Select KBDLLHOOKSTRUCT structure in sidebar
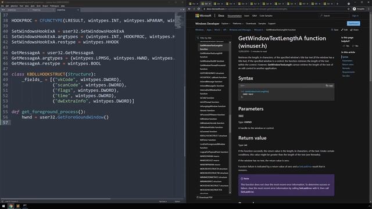 [x=213, y=136]
